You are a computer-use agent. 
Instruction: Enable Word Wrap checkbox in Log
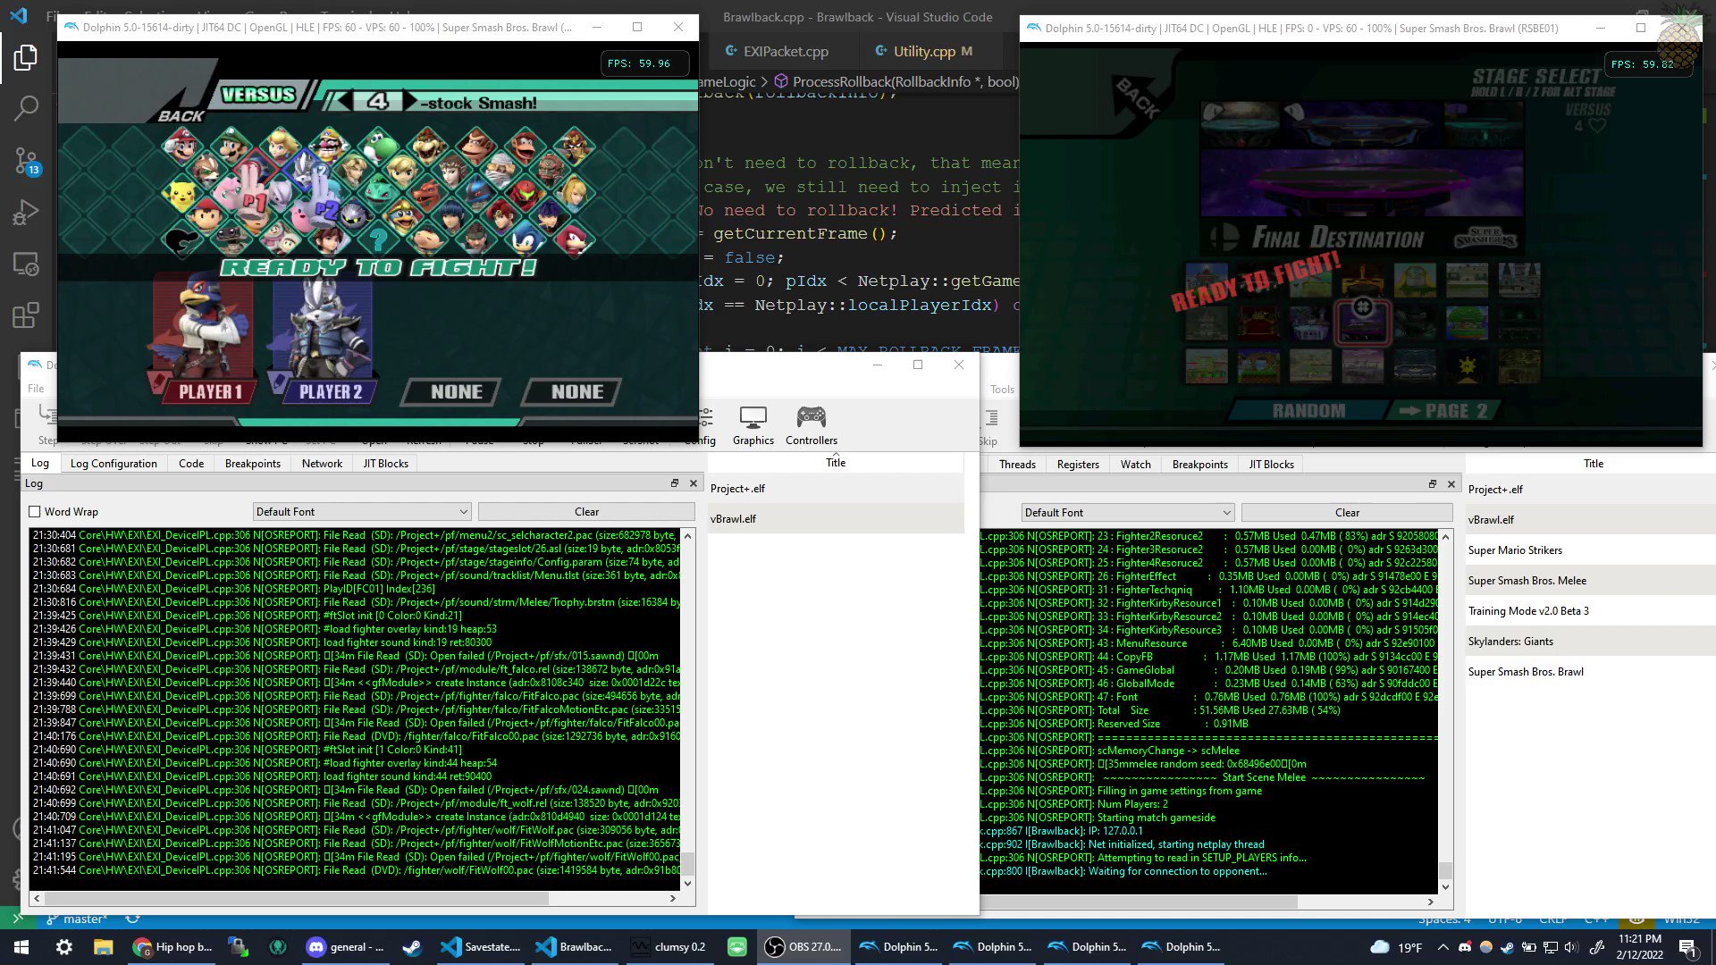pos(35,512)
